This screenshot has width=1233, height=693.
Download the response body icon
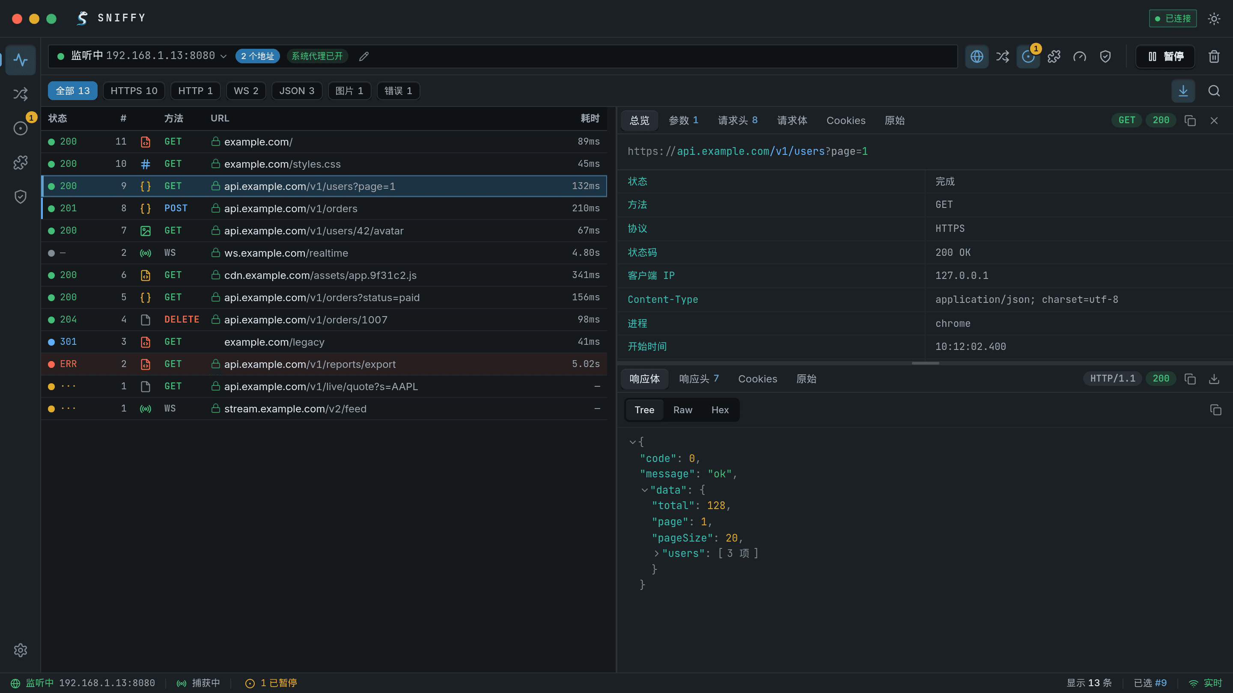(1214, 379)
